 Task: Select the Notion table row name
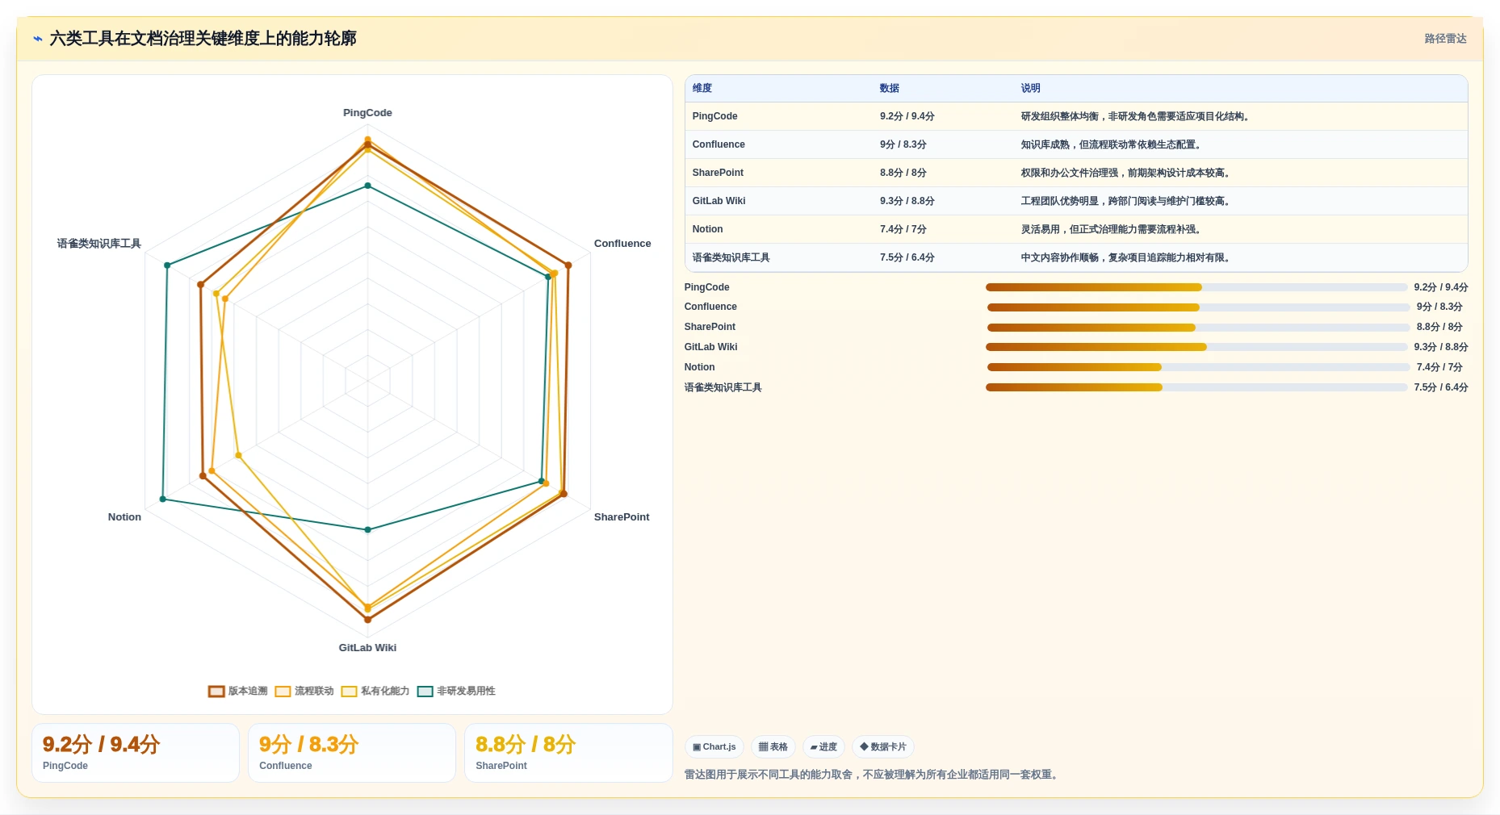point(707,229)
